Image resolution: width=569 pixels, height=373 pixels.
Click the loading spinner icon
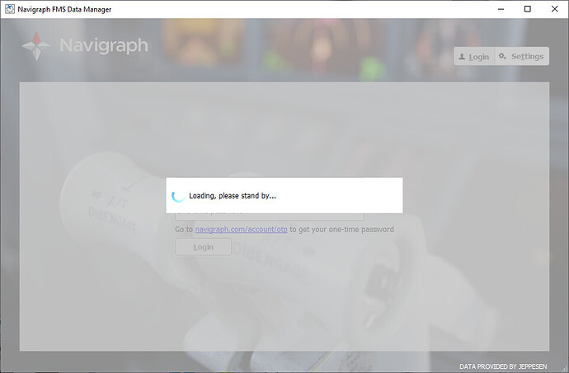(178, 196)
